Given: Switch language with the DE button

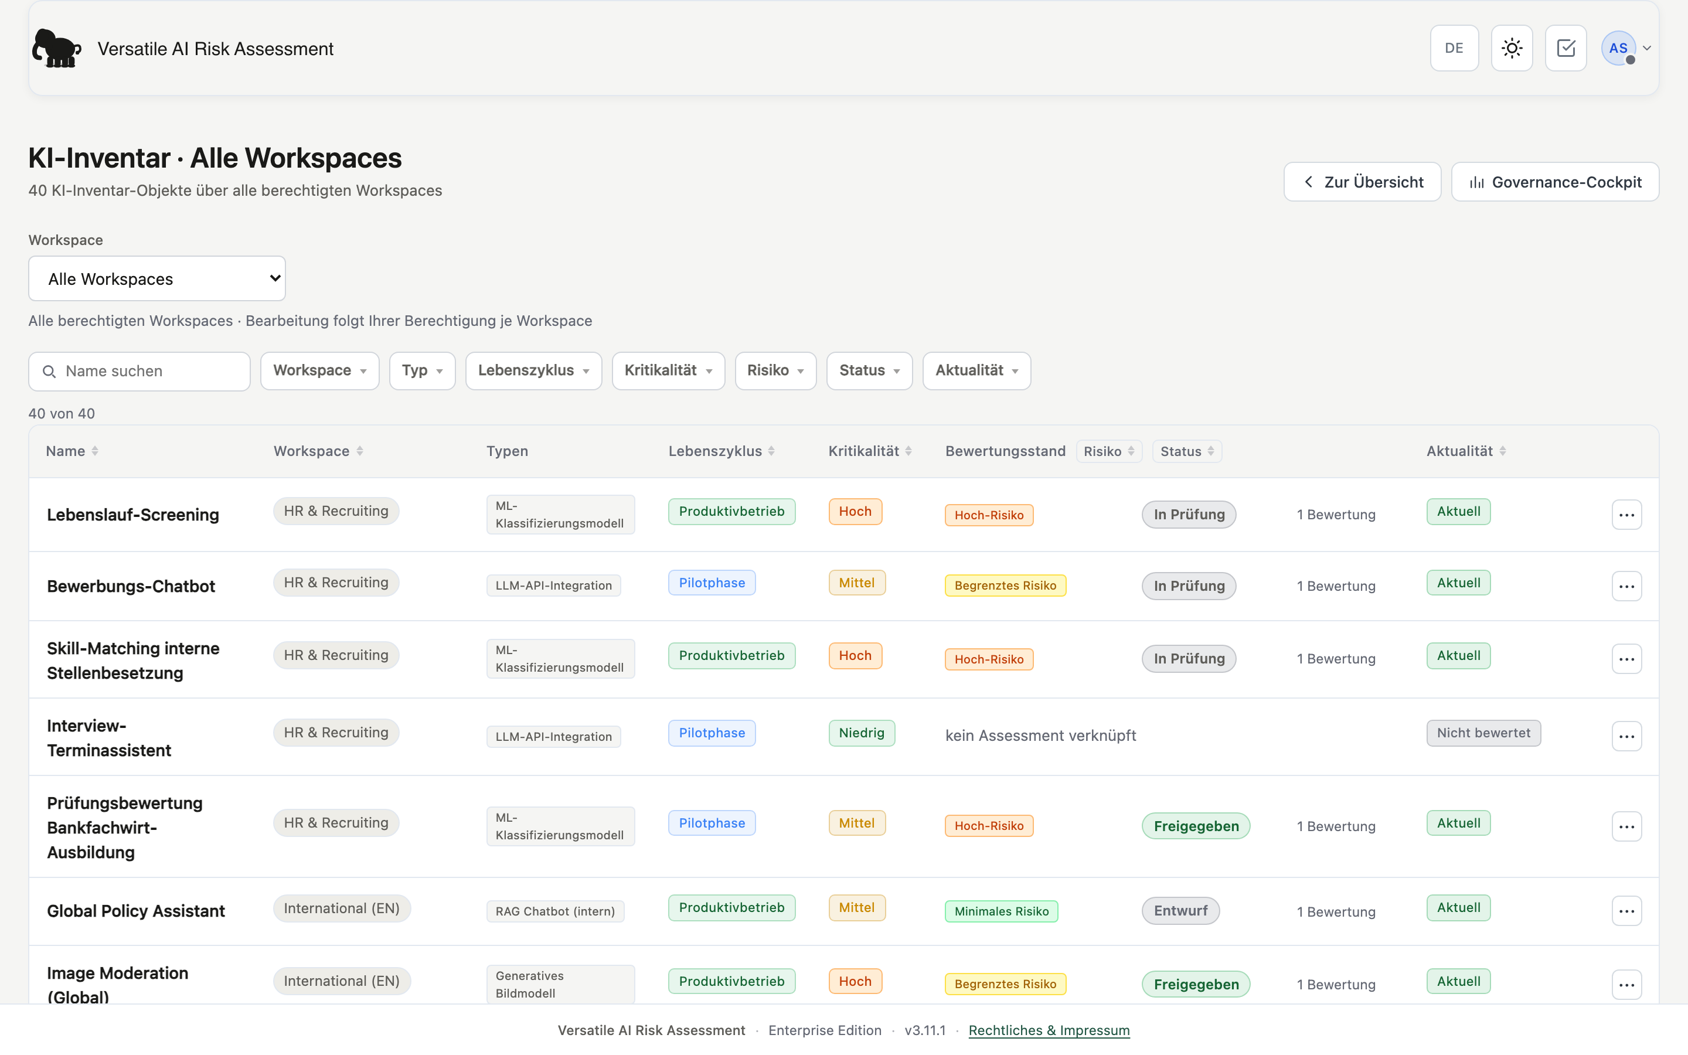Looking at the screenshot, I should pos(1454,48).
